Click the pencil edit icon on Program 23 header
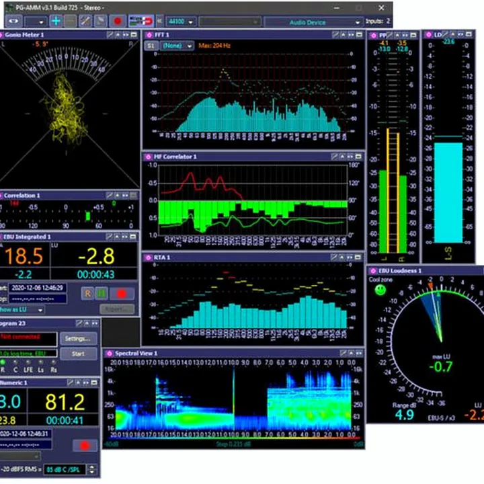The height and width of the screenshot is (484, 484). [x=79, y=323]
